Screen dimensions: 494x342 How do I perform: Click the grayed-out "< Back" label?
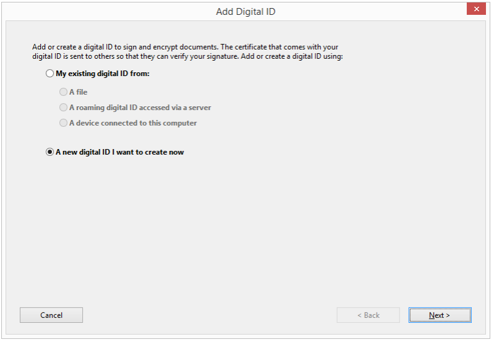(x=368, y=315)
